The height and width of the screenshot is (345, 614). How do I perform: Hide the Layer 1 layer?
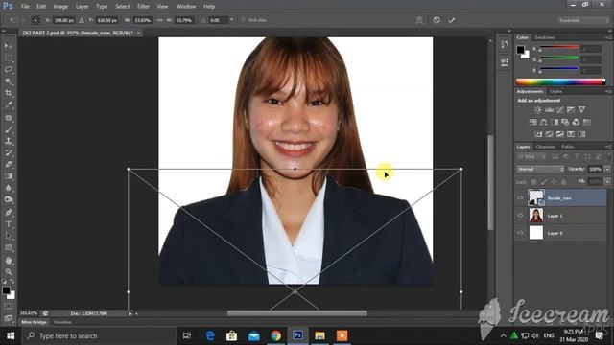coord(520,216)
